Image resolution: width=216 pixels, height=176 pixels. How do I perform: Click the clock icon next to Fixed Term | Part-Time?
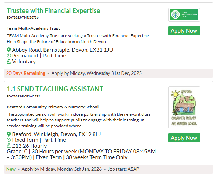pyautogui.click(x=9, y=140)
